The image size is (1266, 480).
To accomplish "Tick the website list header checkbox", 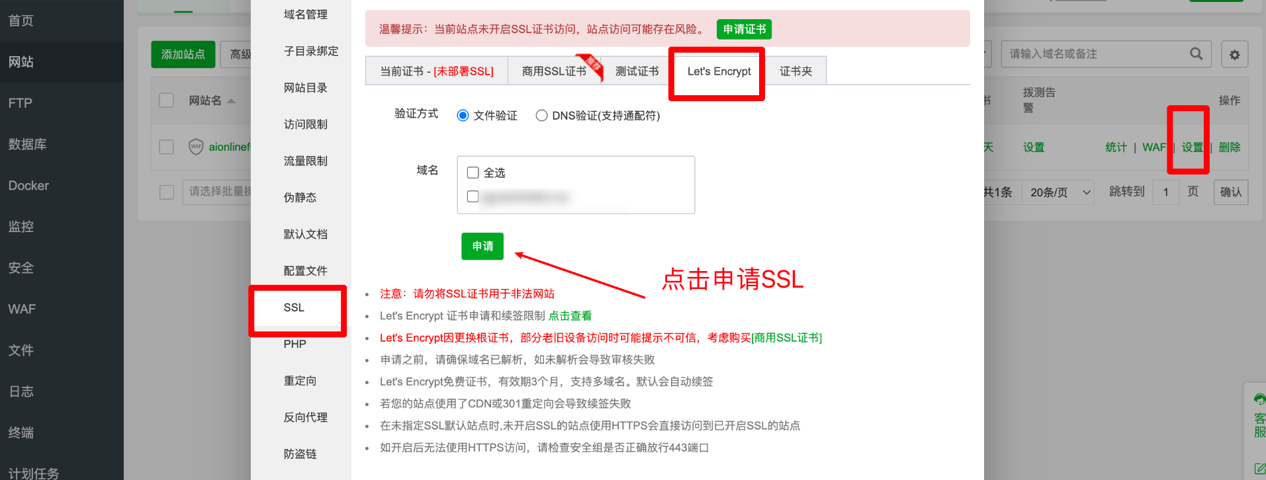I will (167, 100).
